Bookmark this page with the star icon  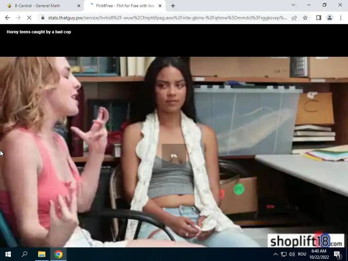(x=305, y=18)
